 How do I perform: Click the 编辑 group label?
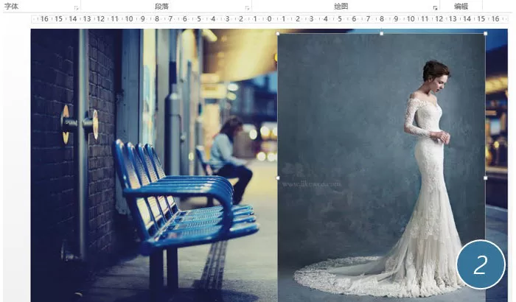(461, 6)
